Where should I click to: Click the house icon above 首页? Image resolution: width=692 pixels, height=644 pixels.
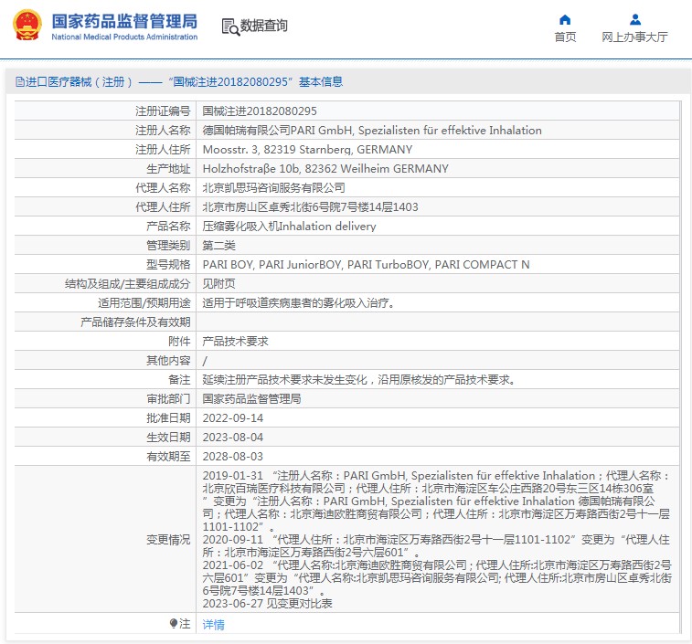pos(565,19)
